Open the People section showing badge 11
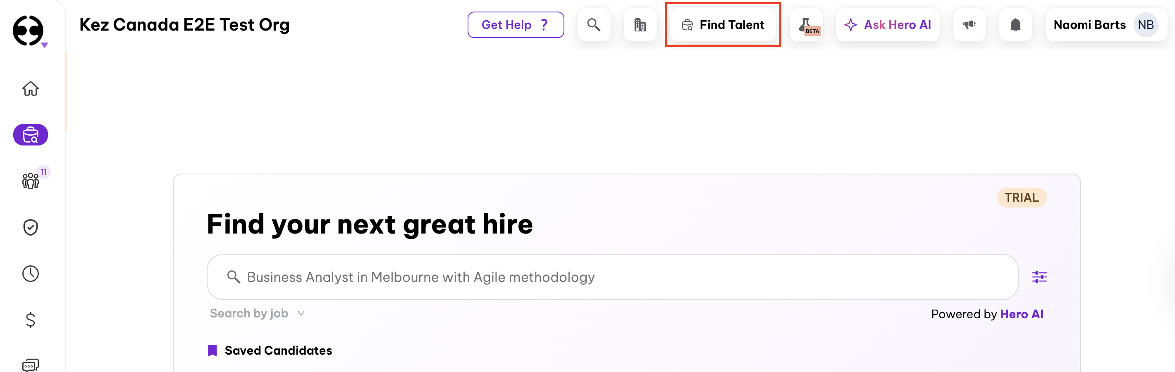 coord(30,181)
